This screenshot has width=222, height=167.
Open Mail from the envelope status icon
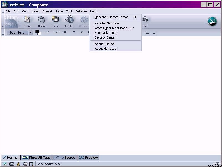pyautogui.click(x=12, y=164)
